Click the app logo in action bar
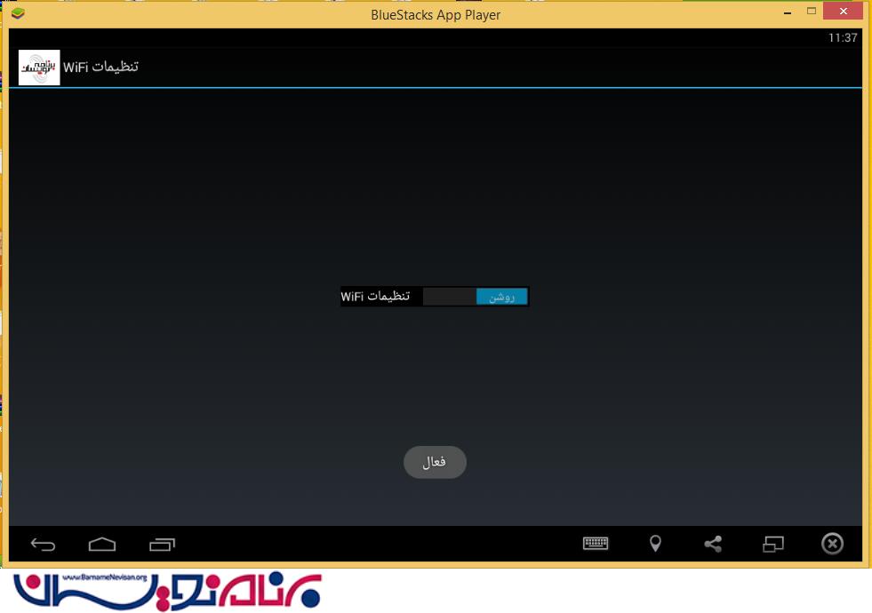This screenshot has width=872, height=613. [x=39, y=68]
